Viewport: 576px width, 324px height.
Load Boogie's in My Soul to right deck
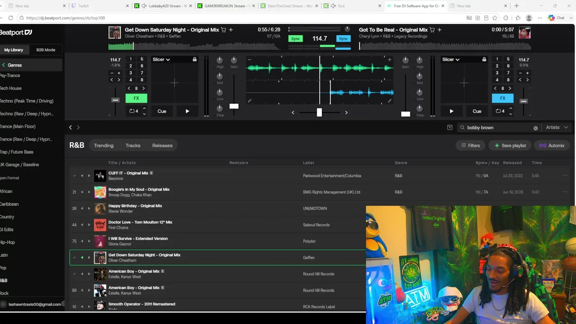(89, 192)
